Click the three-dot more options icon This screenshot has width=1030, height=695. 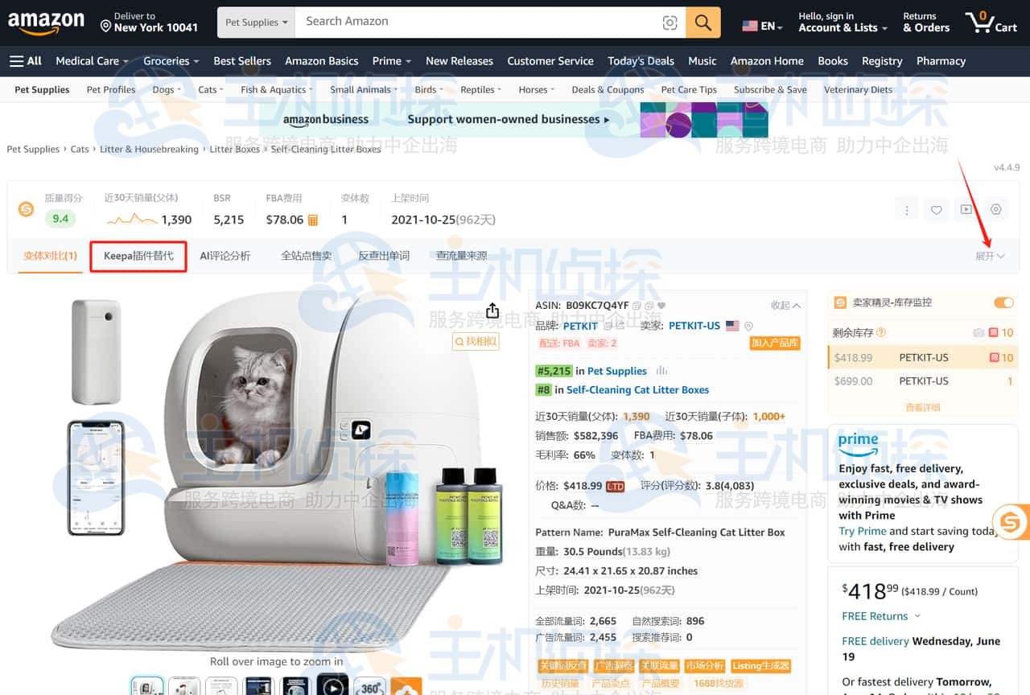906,210
